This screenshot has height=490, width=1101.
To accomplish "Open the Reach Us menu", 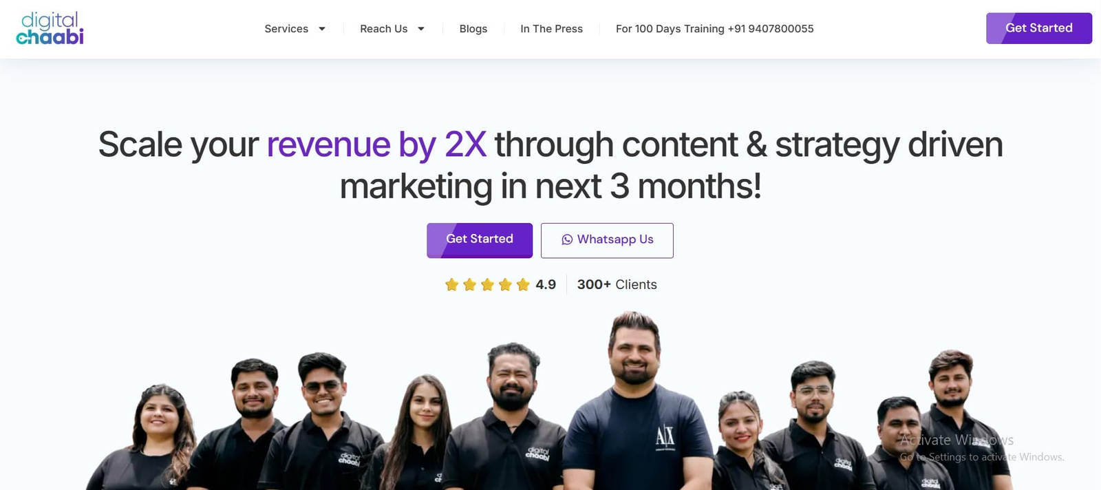I will tap(384, 29).
